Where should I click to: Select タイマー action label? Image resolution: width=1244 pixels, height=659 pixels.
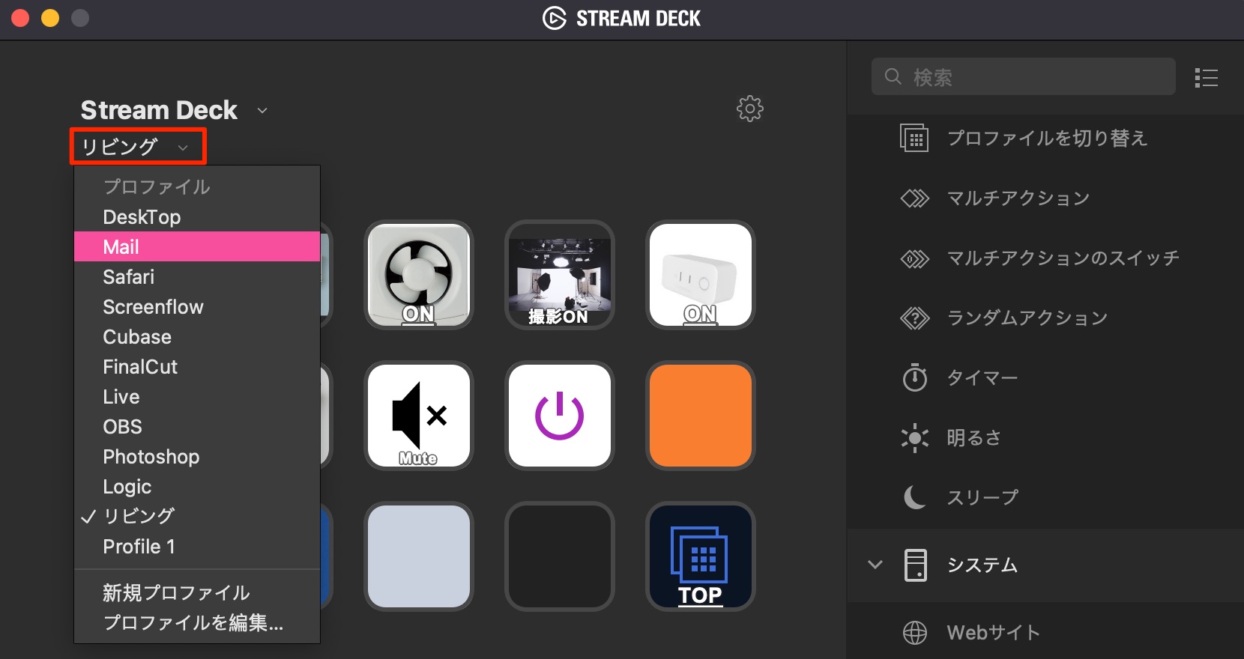[982, 378]
